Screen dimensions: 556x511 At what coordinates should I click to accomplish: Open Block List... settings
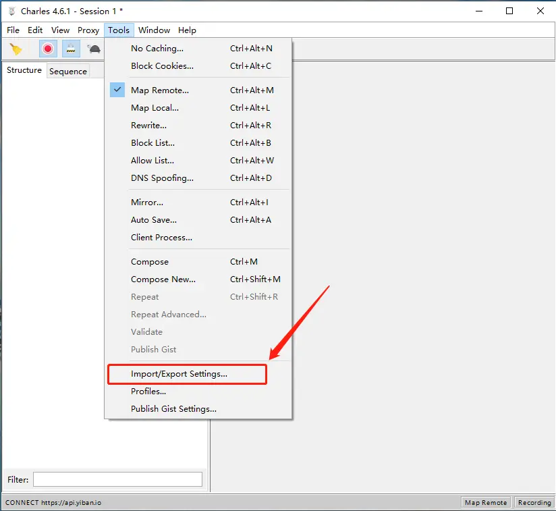pyautogui.click(x=198, y=143)
